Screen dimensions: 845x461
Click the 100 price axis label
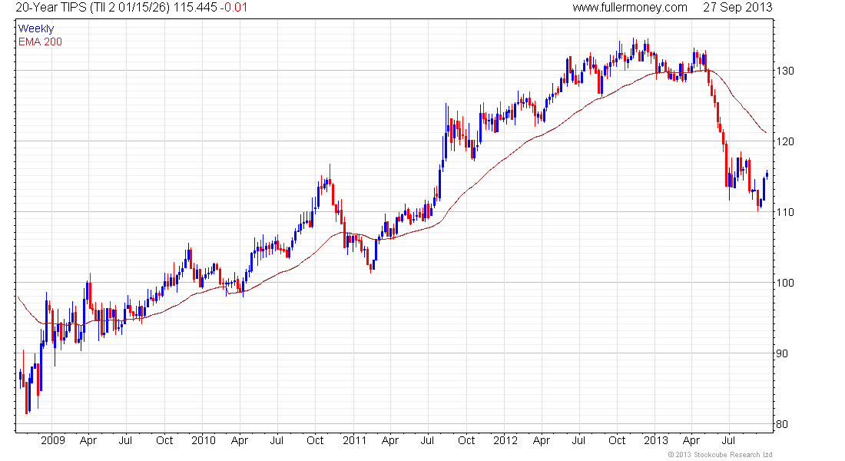coord(784,283)
